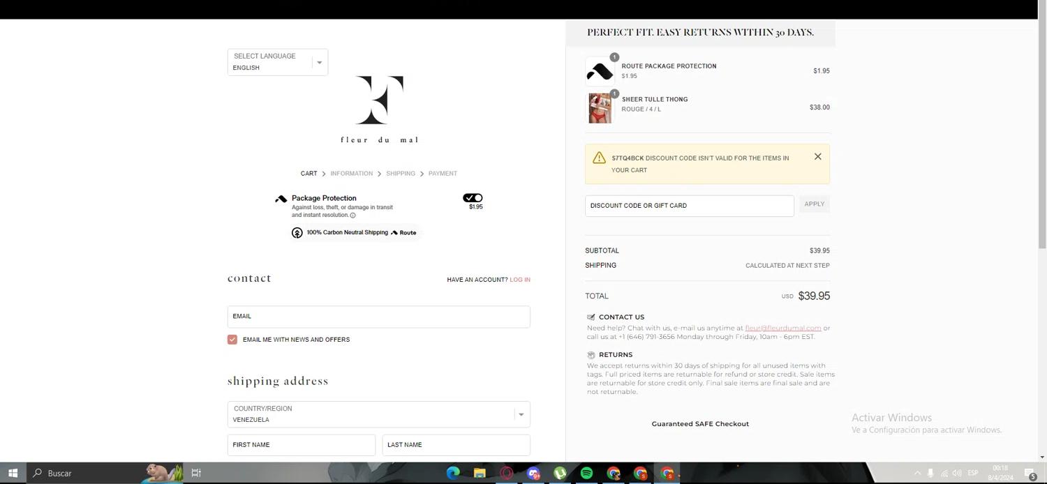Click the fleur@fleurdumal.com email link
This screenshot has width=1047, height=484.
[782, 328]
